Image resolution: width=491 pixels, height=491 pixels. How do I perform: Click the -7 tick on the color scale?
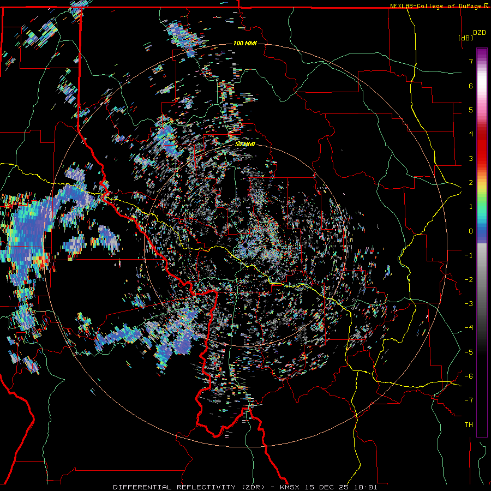[x=469, y=400]
